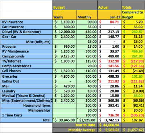Image resolution: width=145 pixels, height=133 pixels.
Task: Click Year to Date value 44,660.94
Action: 109,125
